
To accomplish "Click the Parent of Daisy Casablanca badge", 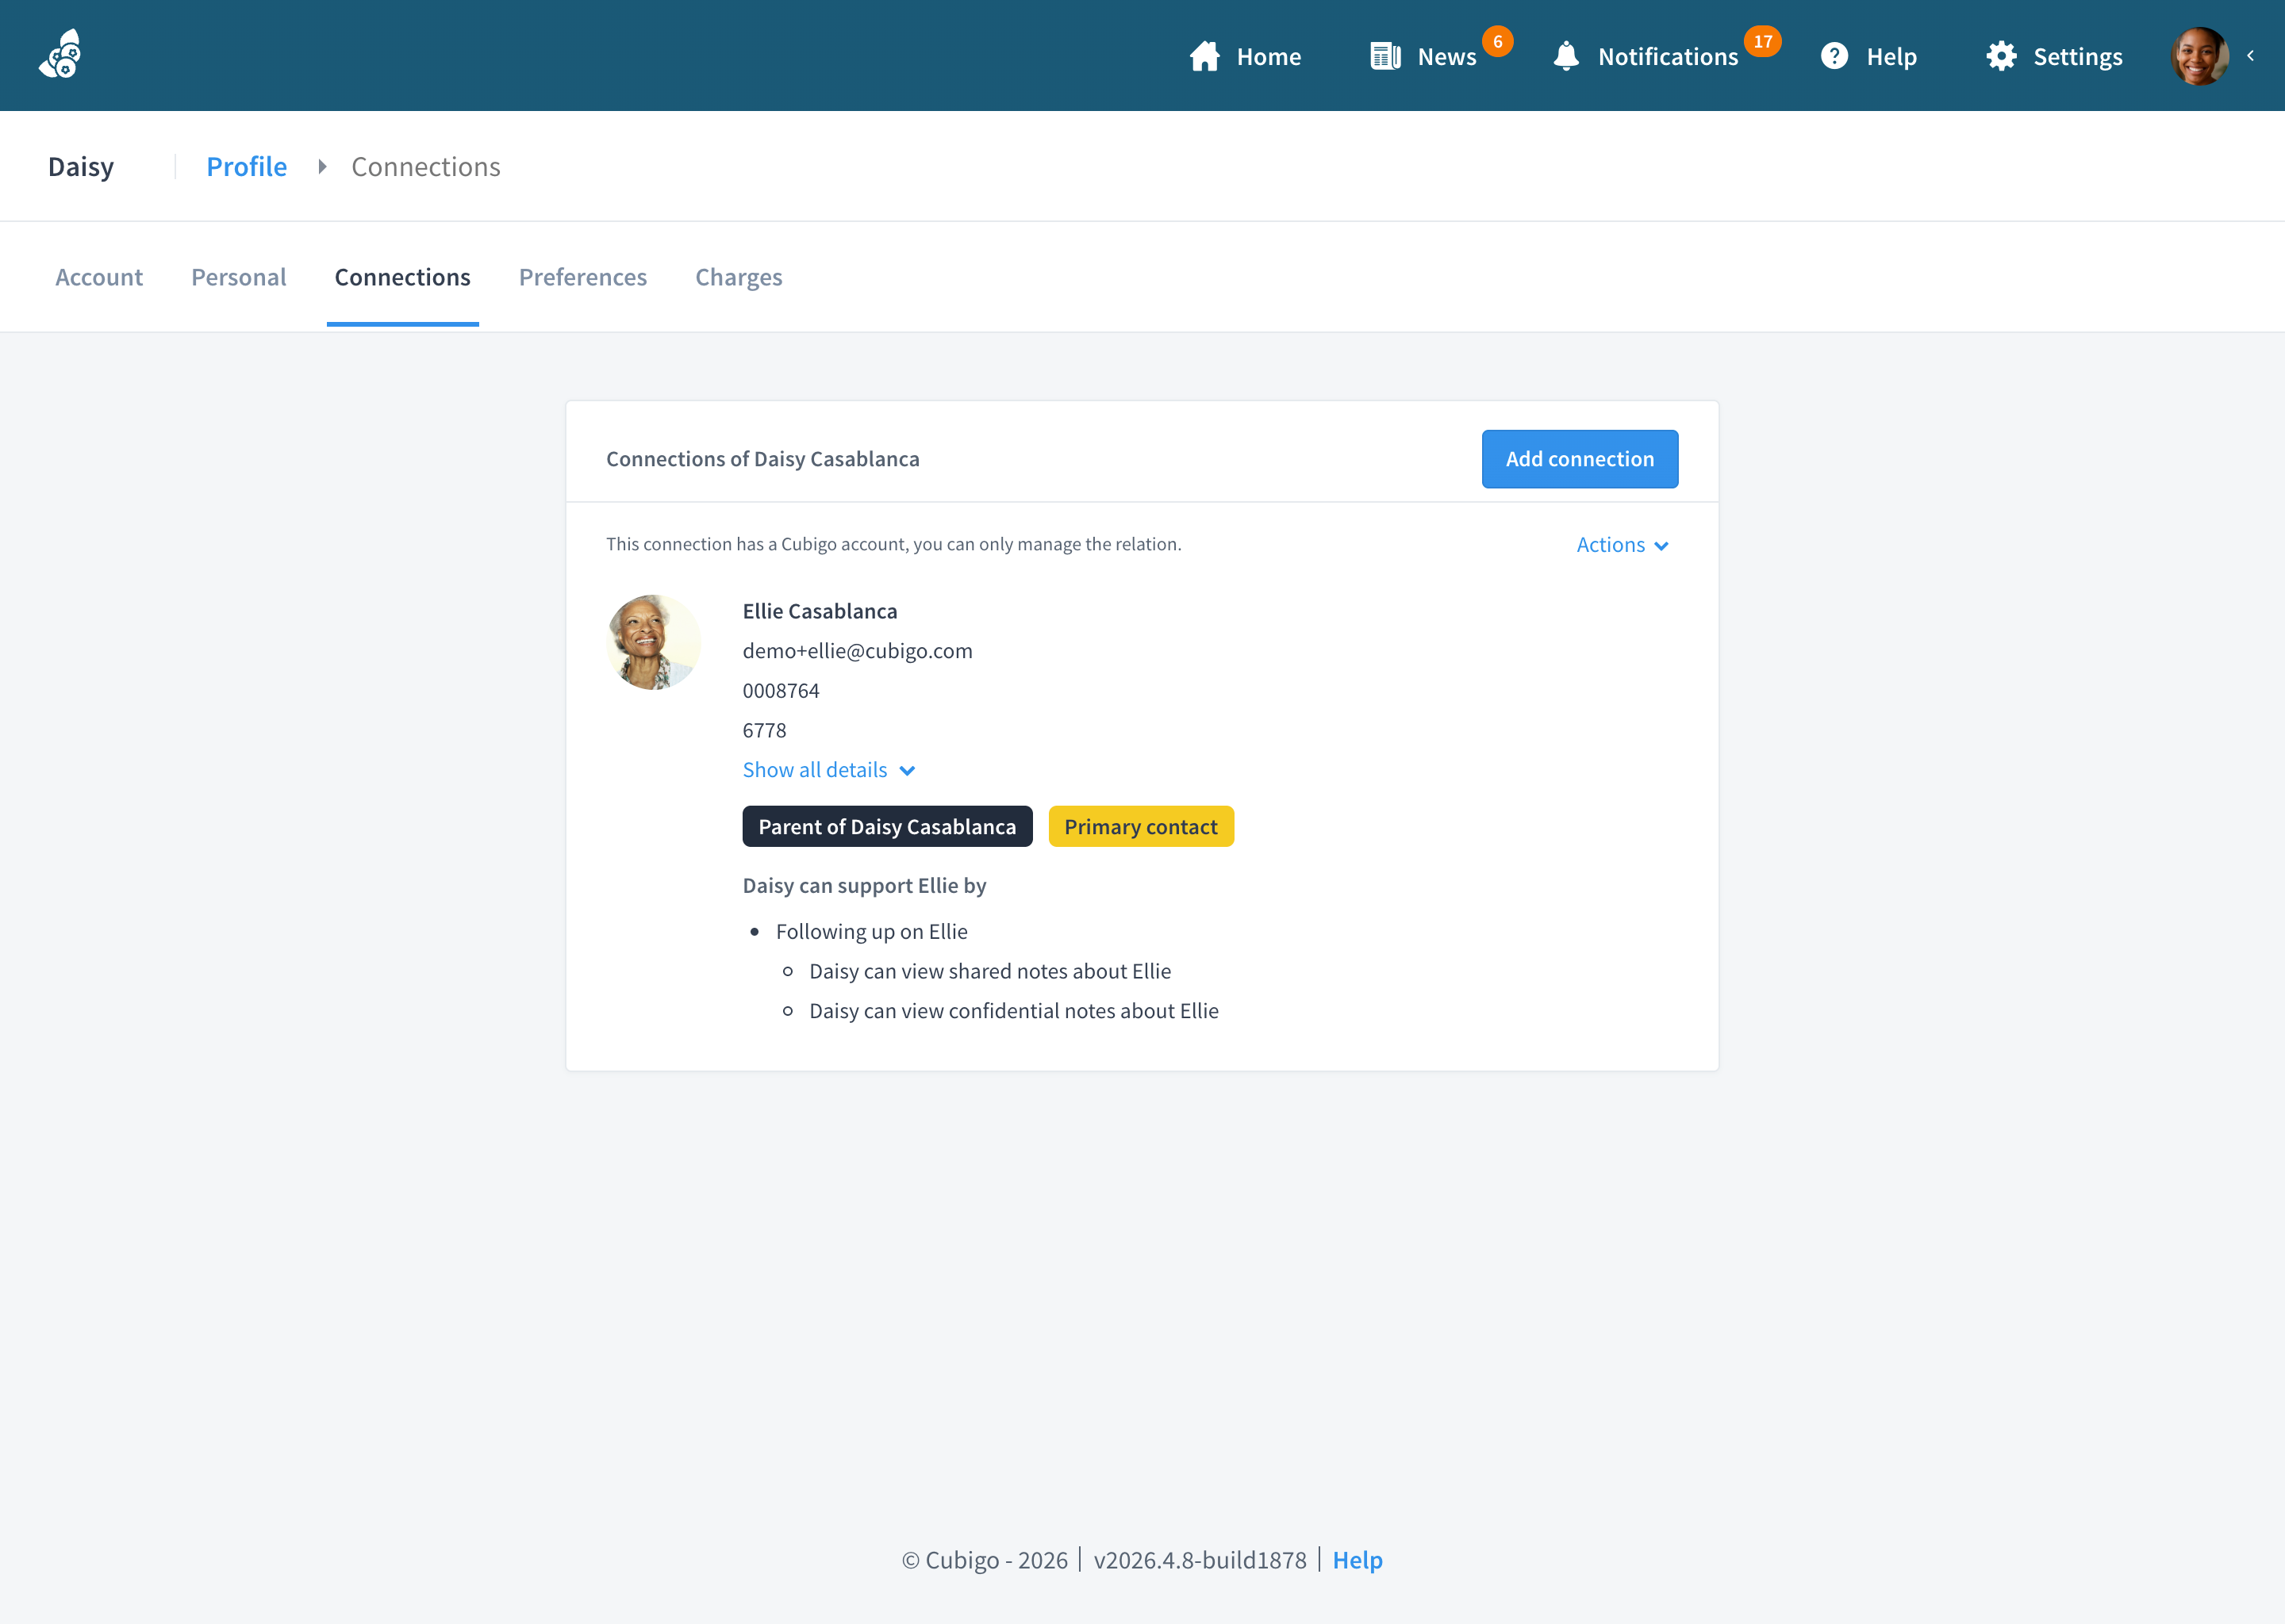I will 886,826.
